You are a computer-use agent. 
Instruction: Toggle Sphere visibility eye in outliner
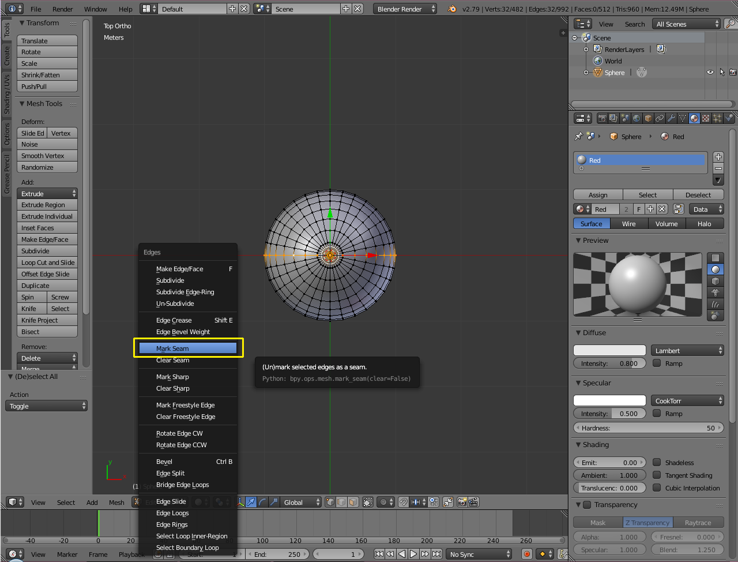pyautogui.click(x=710, y=73)
